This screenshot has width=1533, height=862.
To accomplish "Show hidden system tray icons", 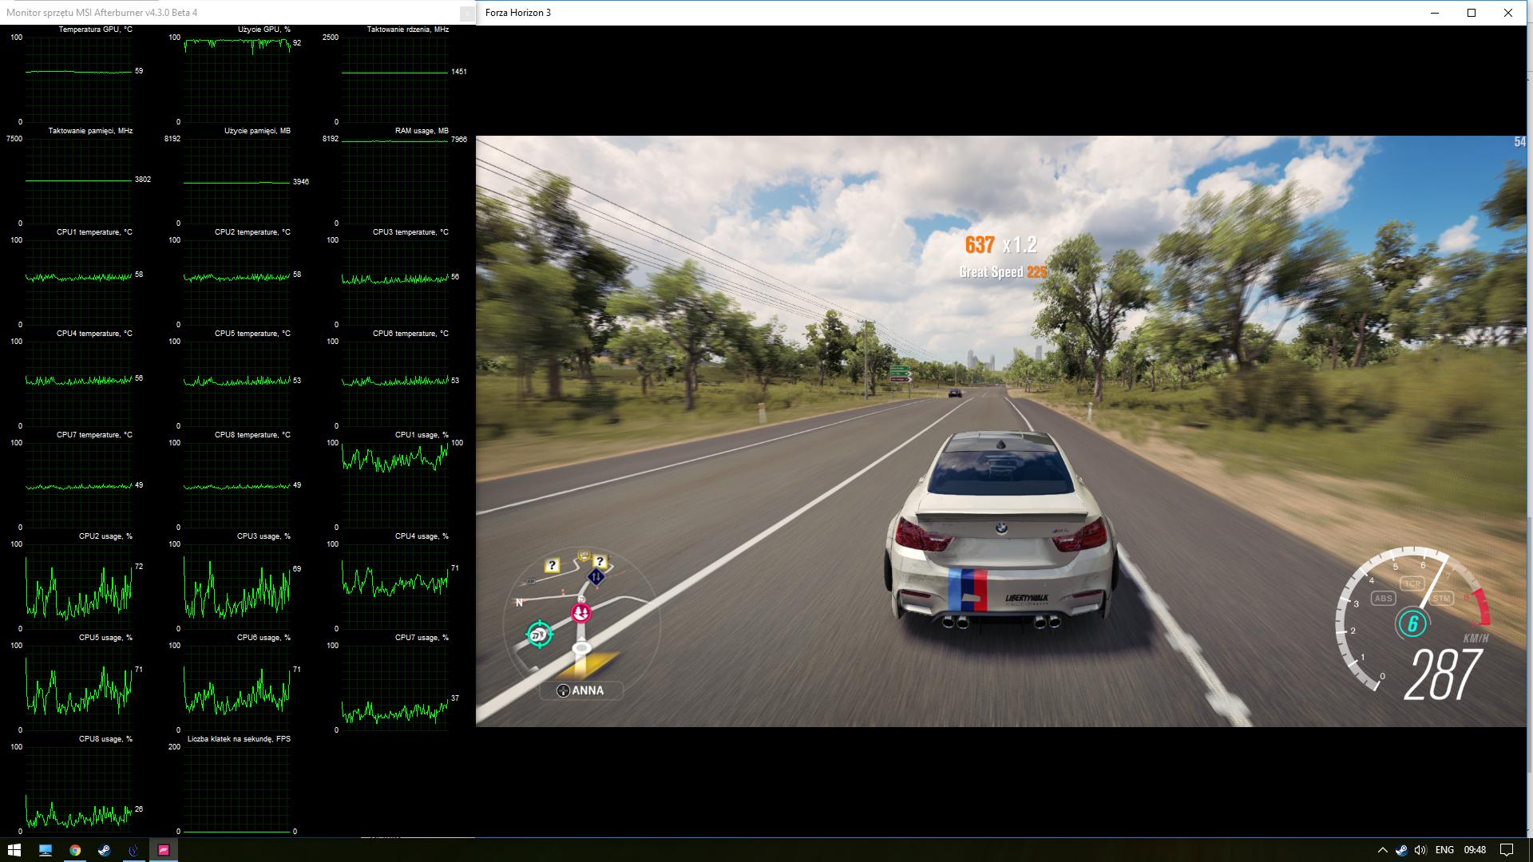I will click(x=1382, y=850).
